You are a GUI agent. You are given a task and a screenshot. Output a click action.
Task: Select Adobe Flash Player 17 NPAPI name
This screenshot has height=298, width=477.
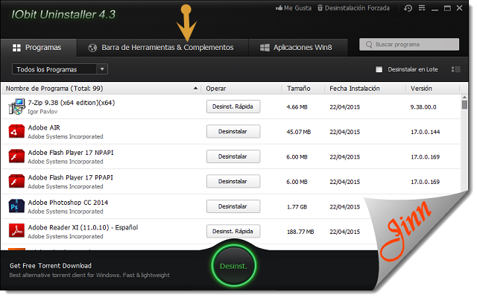click(x=71, y=152)
